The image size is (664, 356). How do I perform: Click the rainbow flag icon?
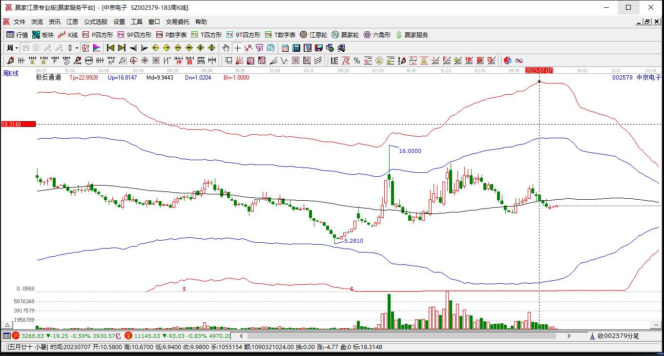pos(97,48)
